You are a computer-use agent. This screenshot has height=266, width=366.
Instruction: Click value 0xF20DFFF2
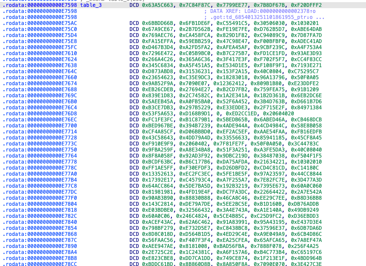tap(306, 5)
